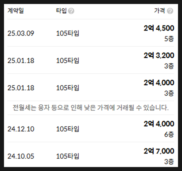
Task: Click the 24.10.05 contract date
Action: pos(21,156)
